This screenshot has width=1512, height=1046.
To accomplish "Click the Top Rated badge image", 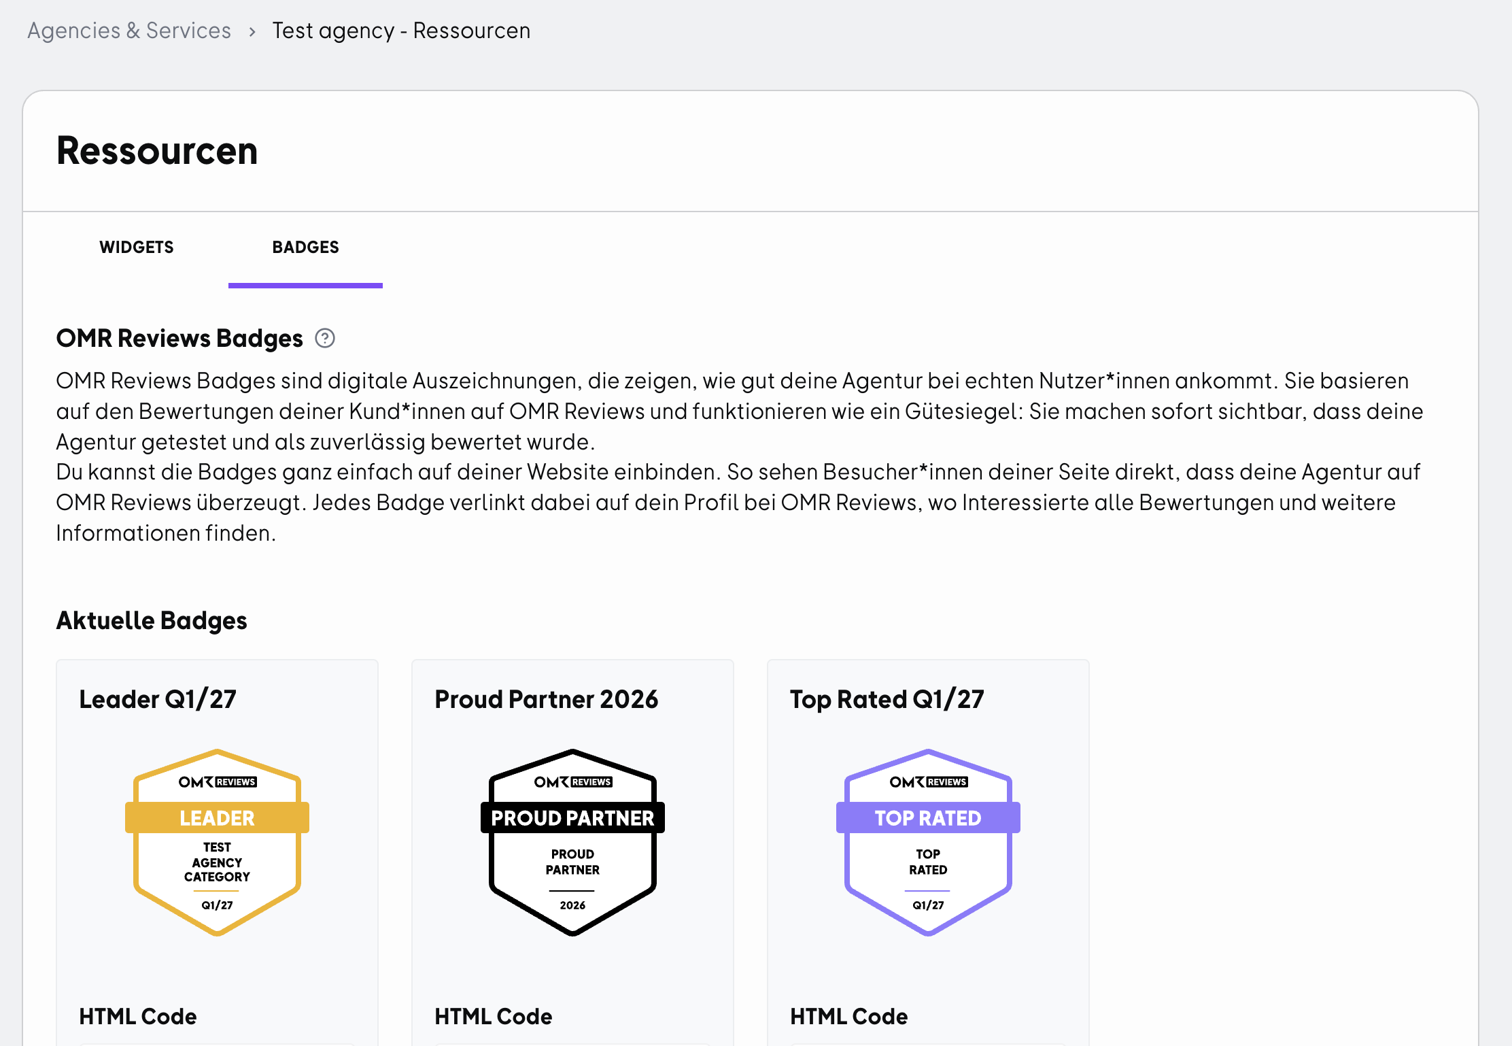I will [x=928, y=842].
